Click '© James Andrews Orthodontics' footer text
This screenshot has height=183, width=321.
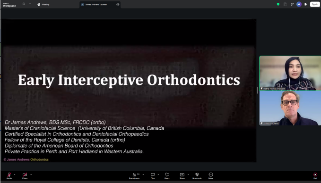(26, 159)
